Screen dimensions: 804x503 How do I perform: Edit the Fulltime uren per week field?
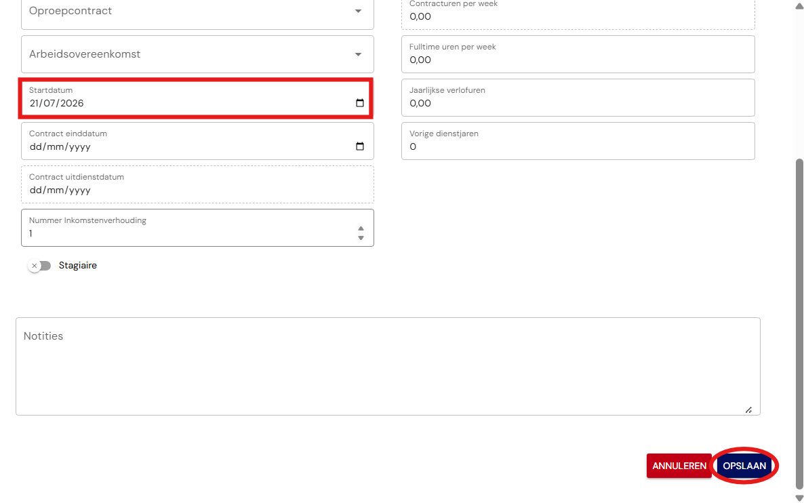tap(578, 54)
